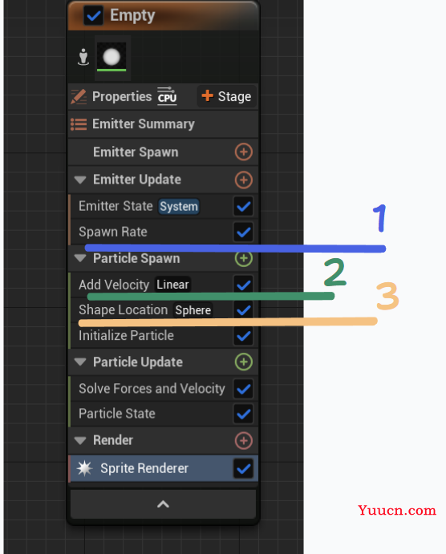Disable the Spawn Rate module checkbox
446x554 pixels.
coord(244,233)
